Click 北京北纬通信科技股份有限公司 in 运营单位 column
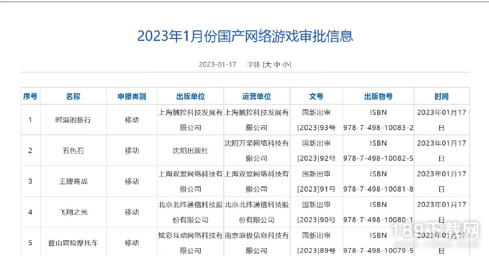The height and width of the screenshot is (256, 489). coord(256,212)
